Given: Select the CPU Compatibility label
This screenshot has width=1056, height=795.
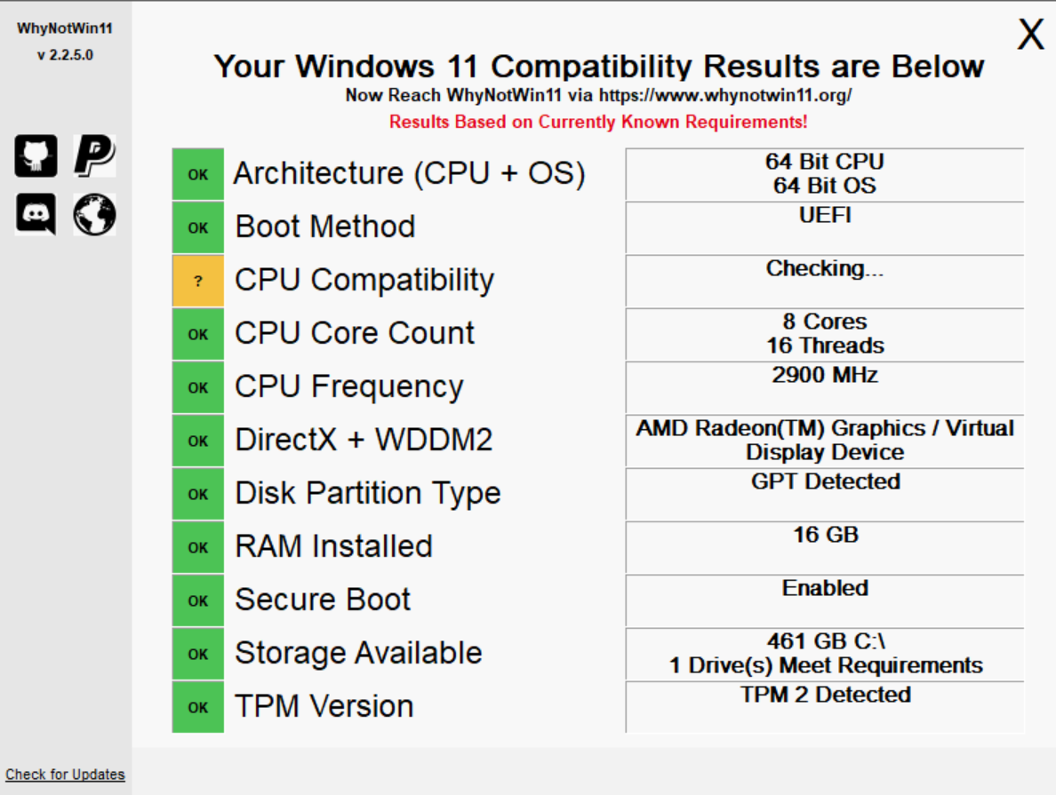Looking at the screenshot, I should click(364, 280).
